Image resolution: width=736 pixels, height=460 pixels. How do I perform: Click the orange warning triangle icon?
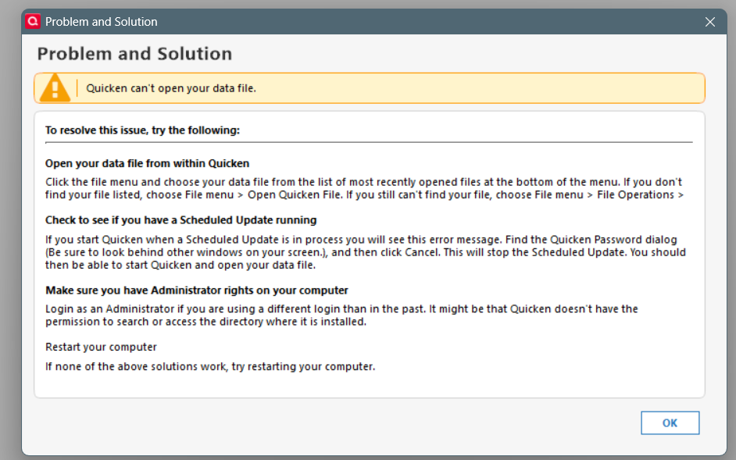(x=55, y=87)
